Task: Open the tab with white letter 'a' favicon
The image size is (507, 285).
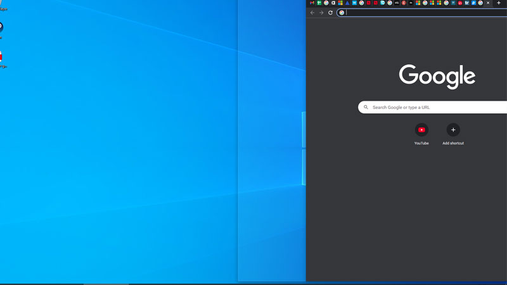Action: coord(333,3)
